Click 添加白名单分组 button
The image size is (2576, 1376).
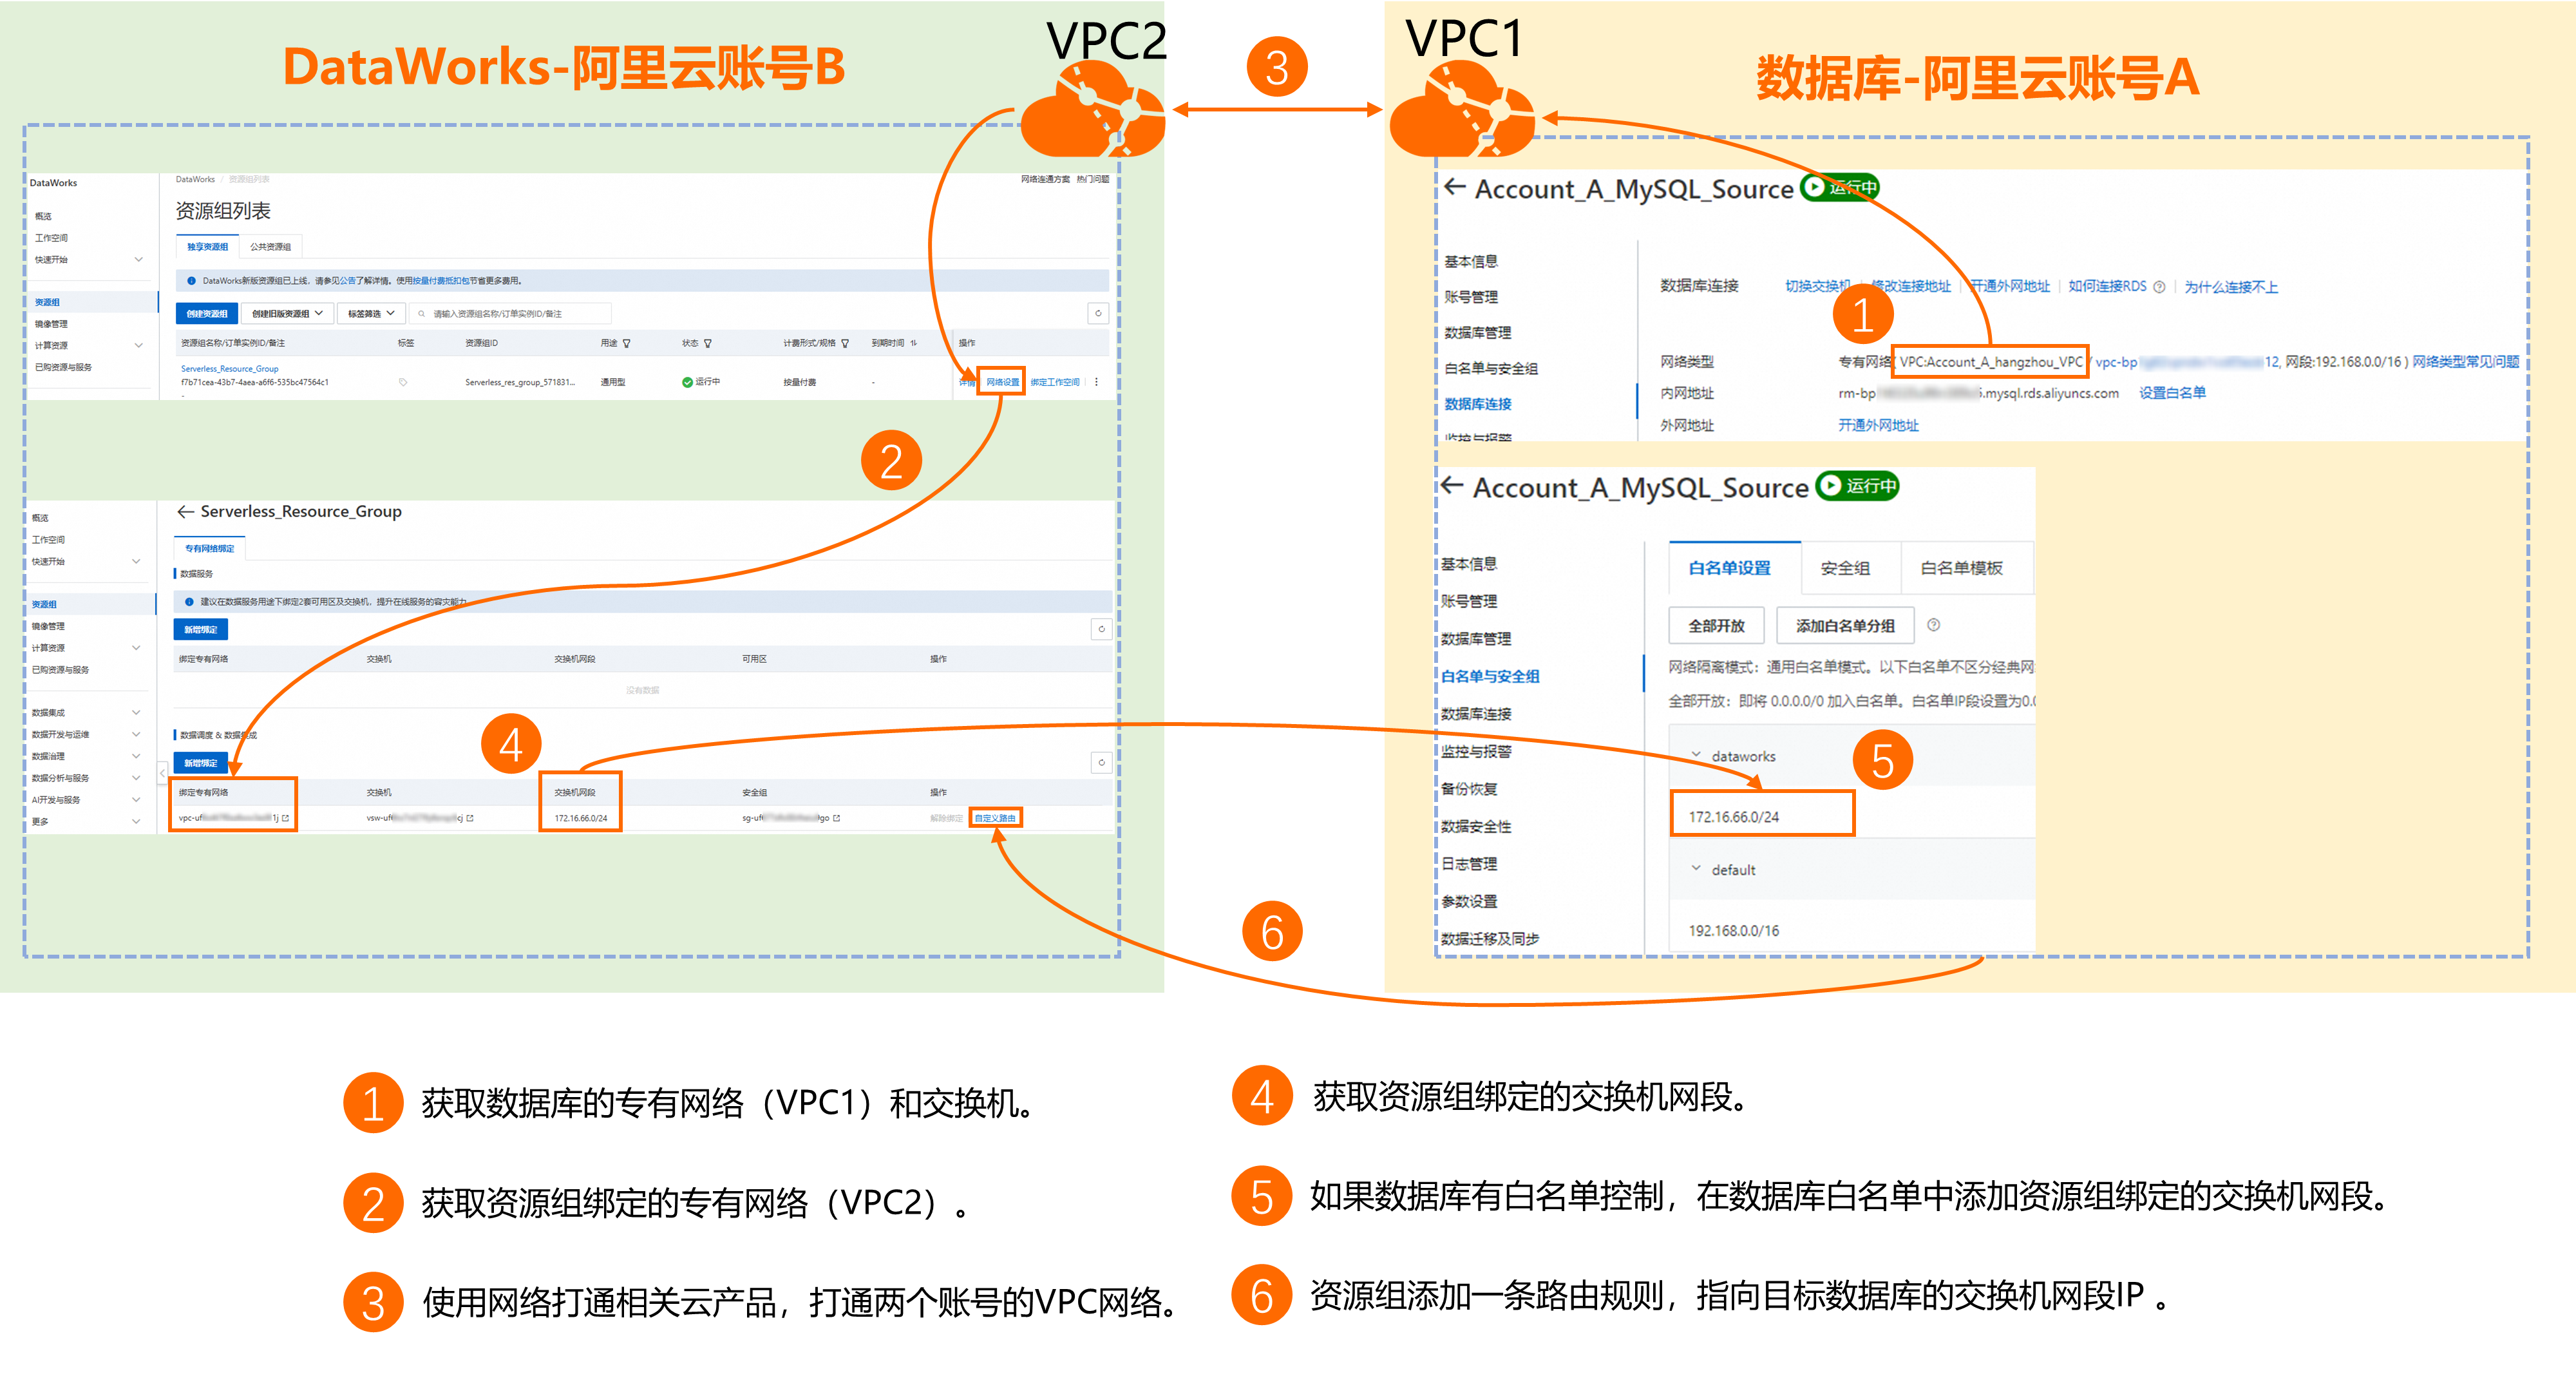click(x=1845, y=626)
